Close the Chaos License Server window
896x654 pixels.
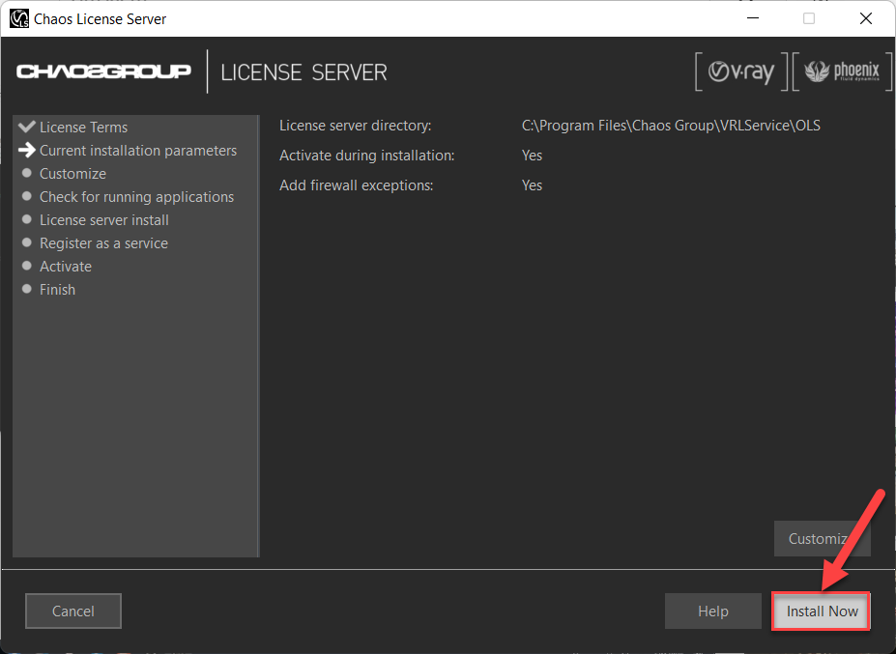pos(866,18)
